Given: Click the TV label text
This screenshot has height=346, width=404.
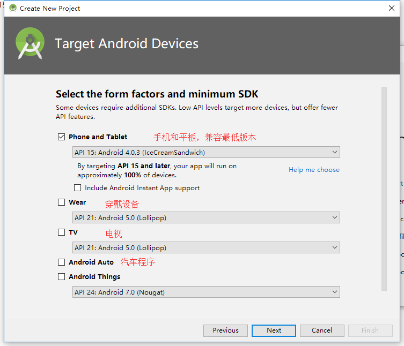Looking at the screenshot, I should [x=73, y=232].
